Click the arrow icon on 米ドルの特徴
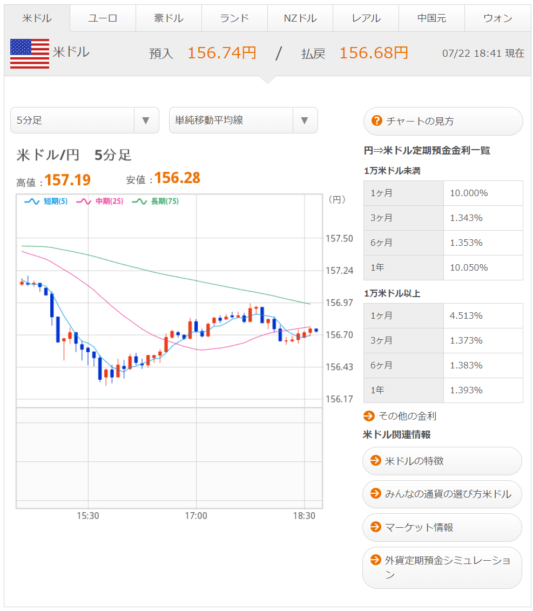The width and height of the screenshot is (533, 611). tap(375, 461)
